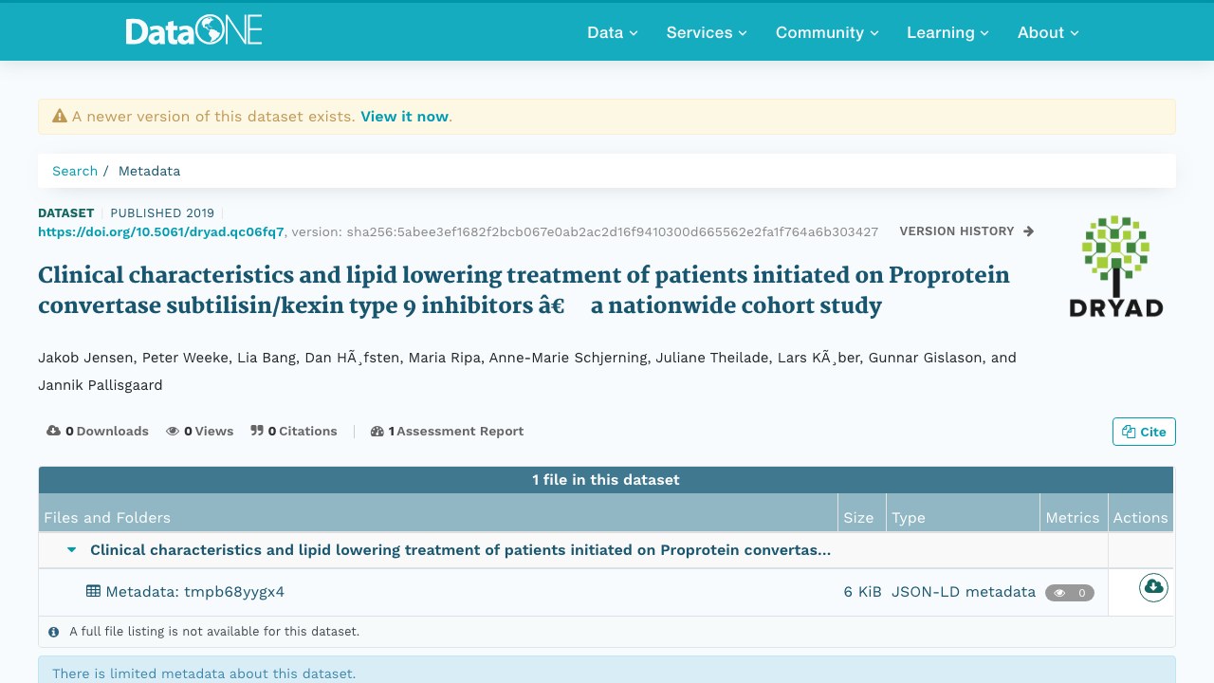
Task: Click the Downloads cloud icon
Action: pos(54,431)
